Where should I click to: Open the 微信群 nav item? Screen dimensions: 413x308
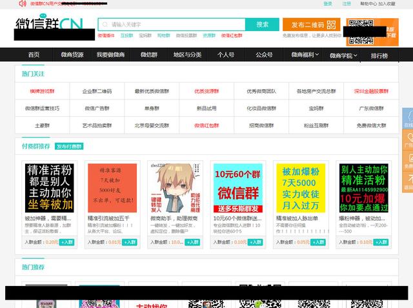(149, 54)
